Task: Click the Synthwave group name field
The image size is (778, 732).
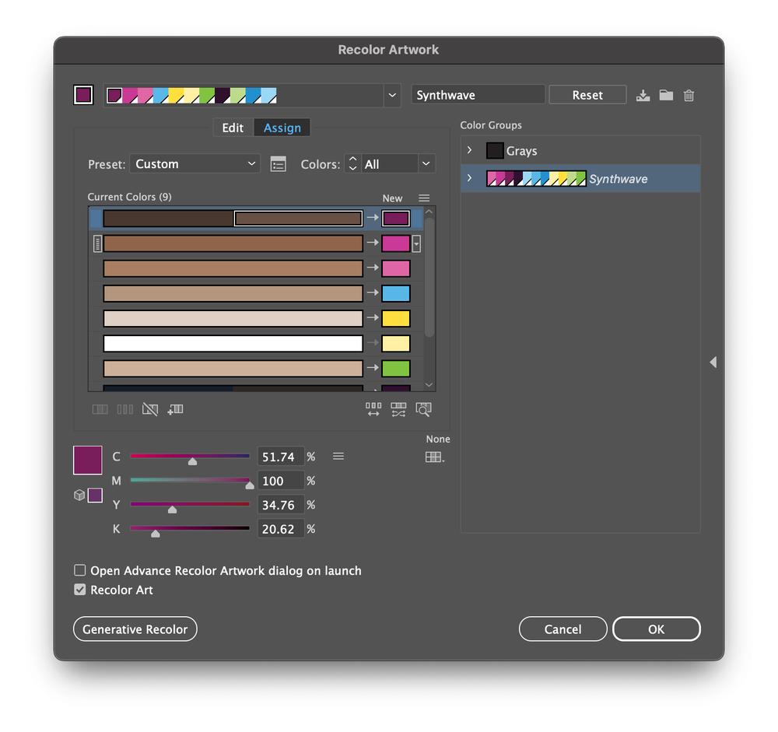Action: point(478,95)
